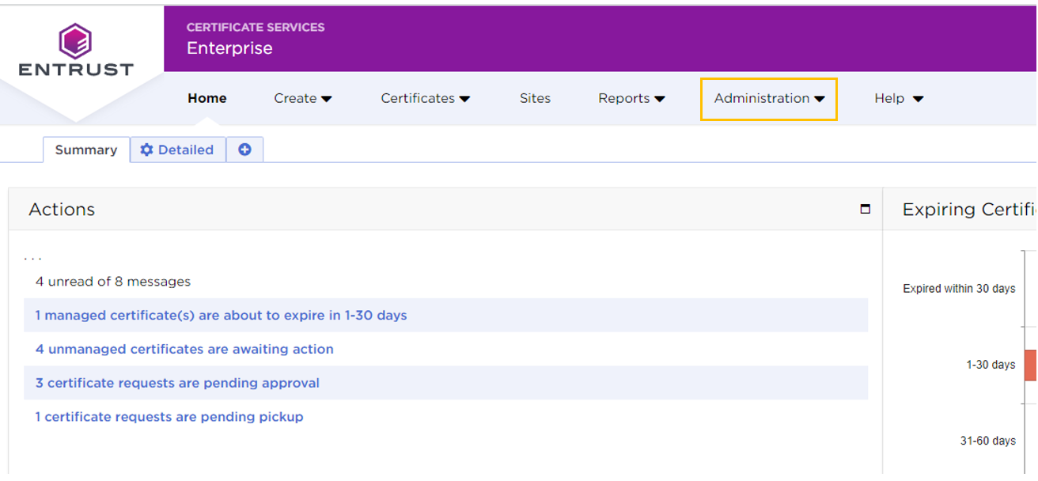Expand the Reports dropdown menu
The image size is (1038, 481).
(x=631, y=98)
